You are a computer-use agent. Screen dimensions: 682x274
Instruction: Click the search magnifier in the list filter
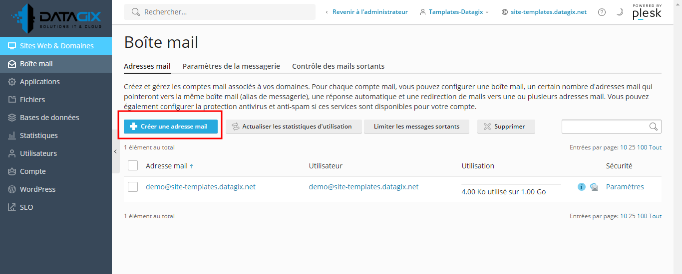(653, 127)
